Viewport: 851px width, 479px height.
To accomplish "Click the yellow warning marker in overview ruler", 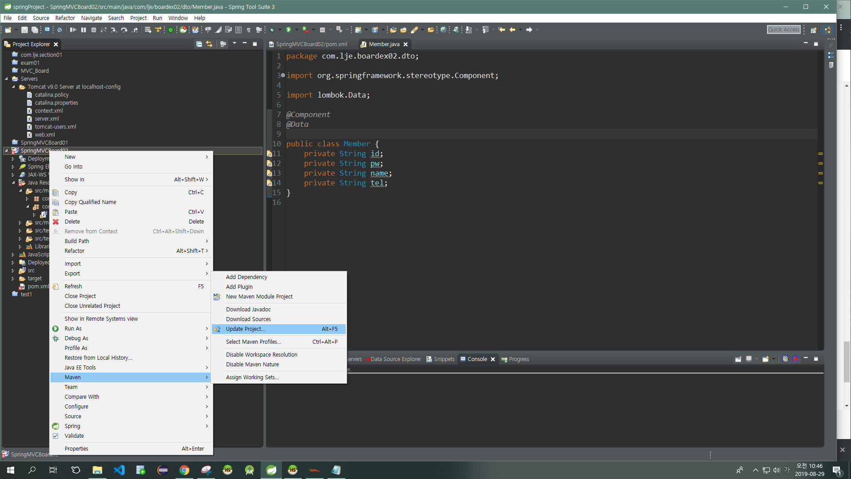I will (x=820, y=154).
